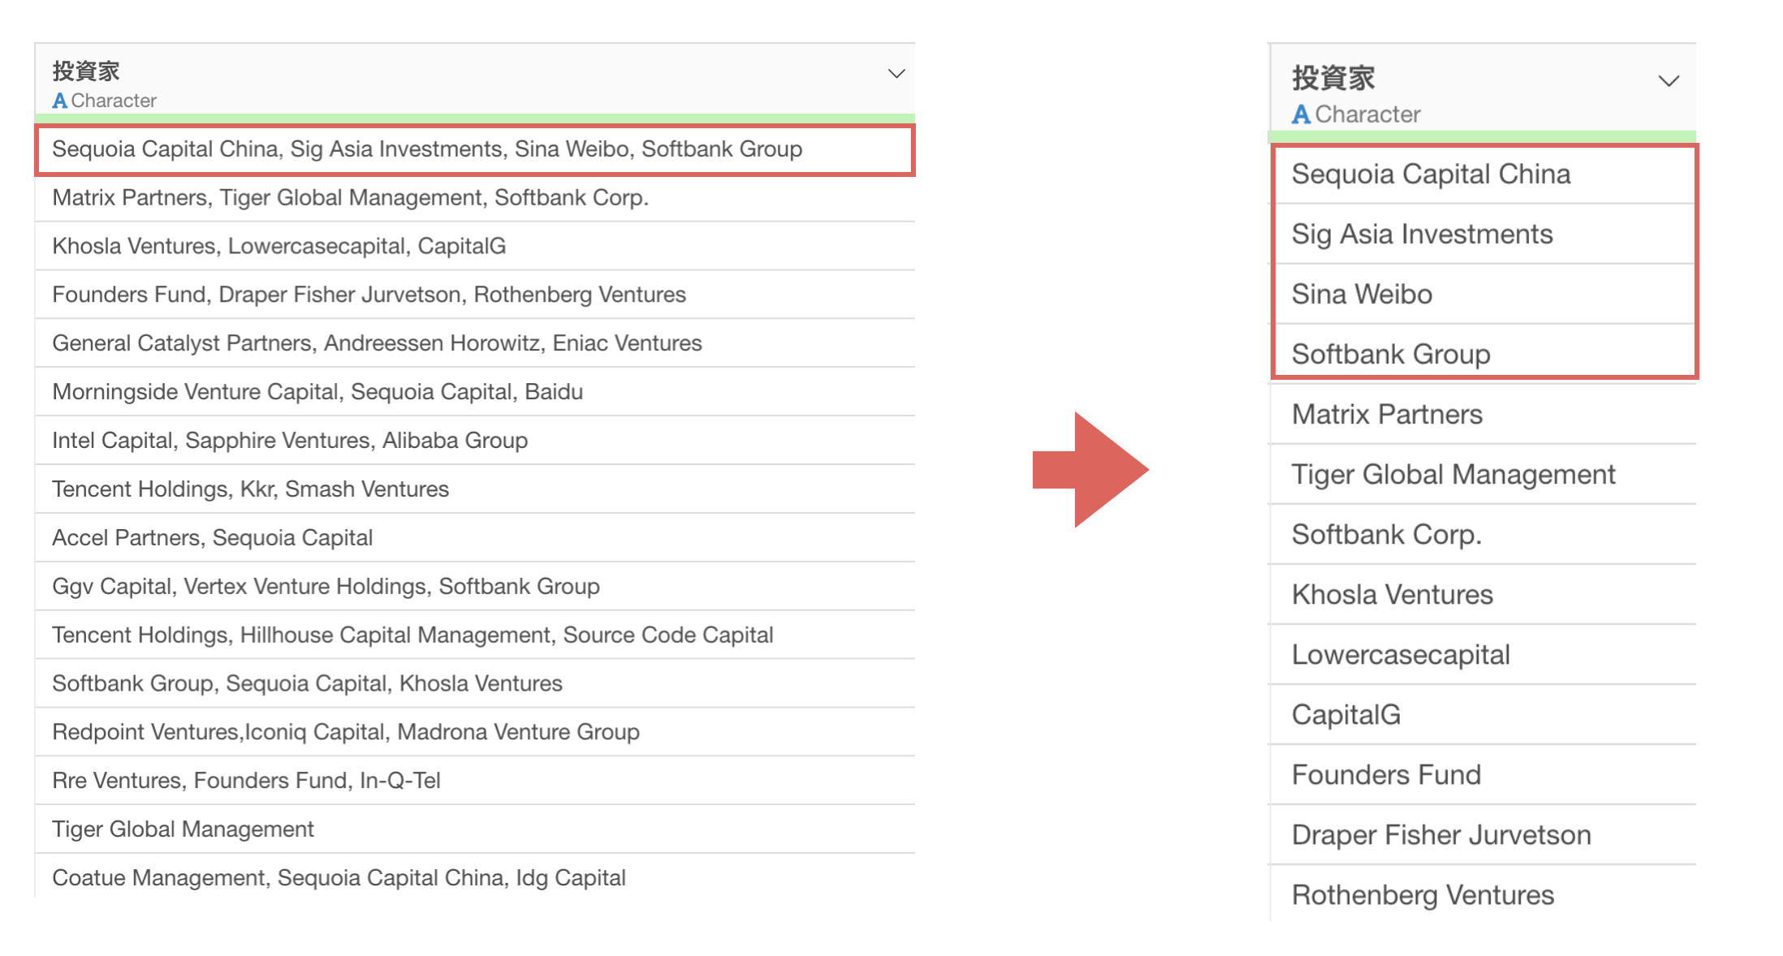This screenshot has height=956, width=1783.
Task: Select right table cell CapitalG
Action: tap(1483, 715)
